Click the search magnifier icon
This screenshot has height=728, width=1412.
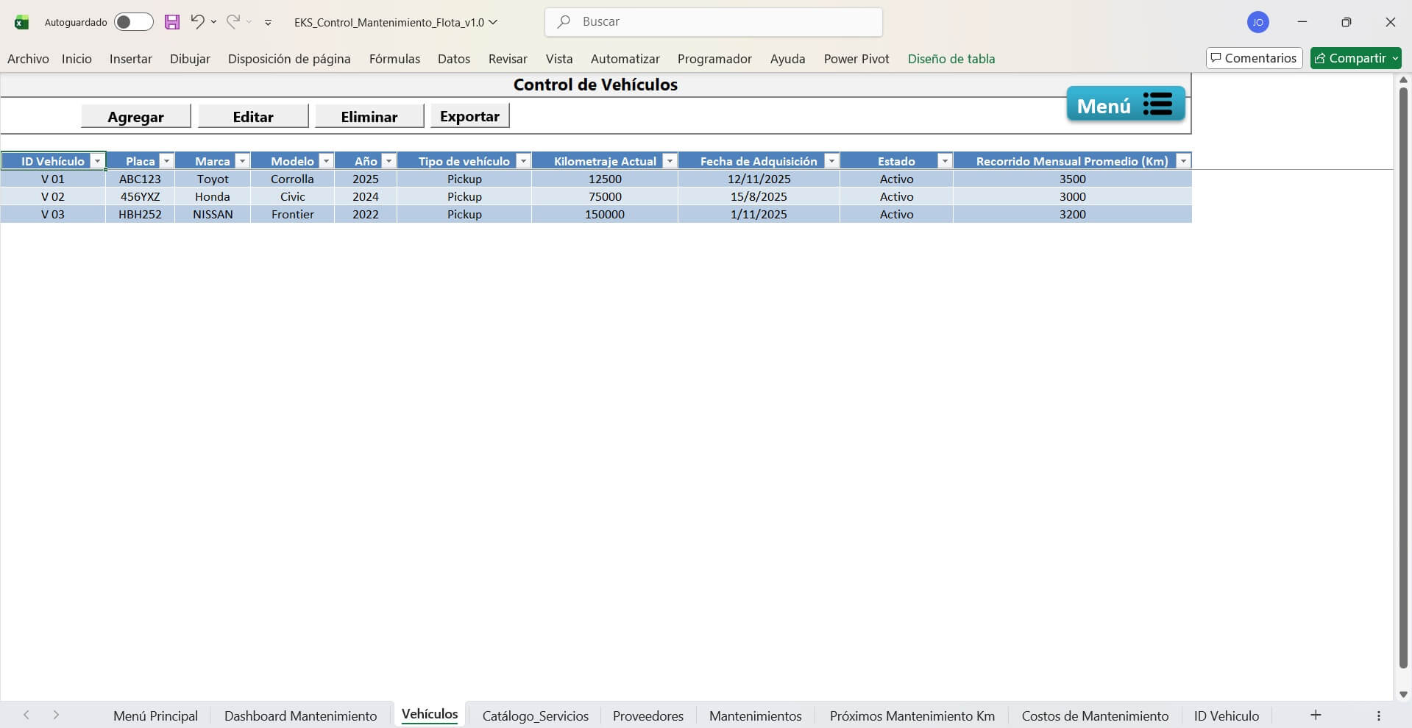[x=564, y=22]
